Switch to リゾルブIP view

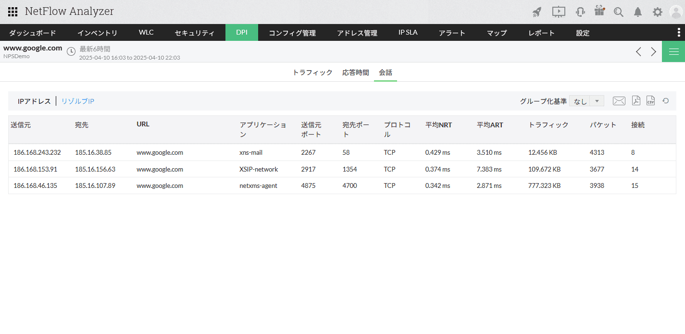(78, 101)
